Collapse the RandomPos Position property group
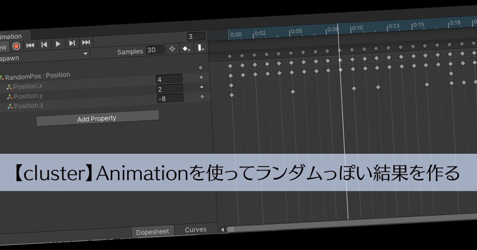 (3, 75)
